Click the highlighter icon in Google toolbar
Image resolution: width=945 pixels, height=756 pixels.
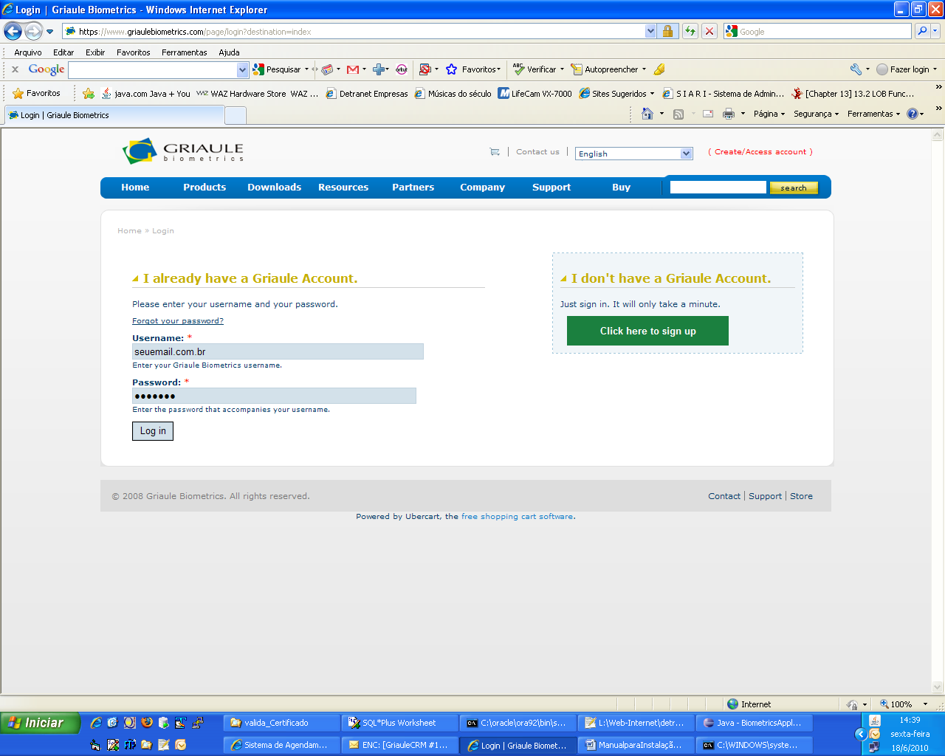click(x=659, y=69)
